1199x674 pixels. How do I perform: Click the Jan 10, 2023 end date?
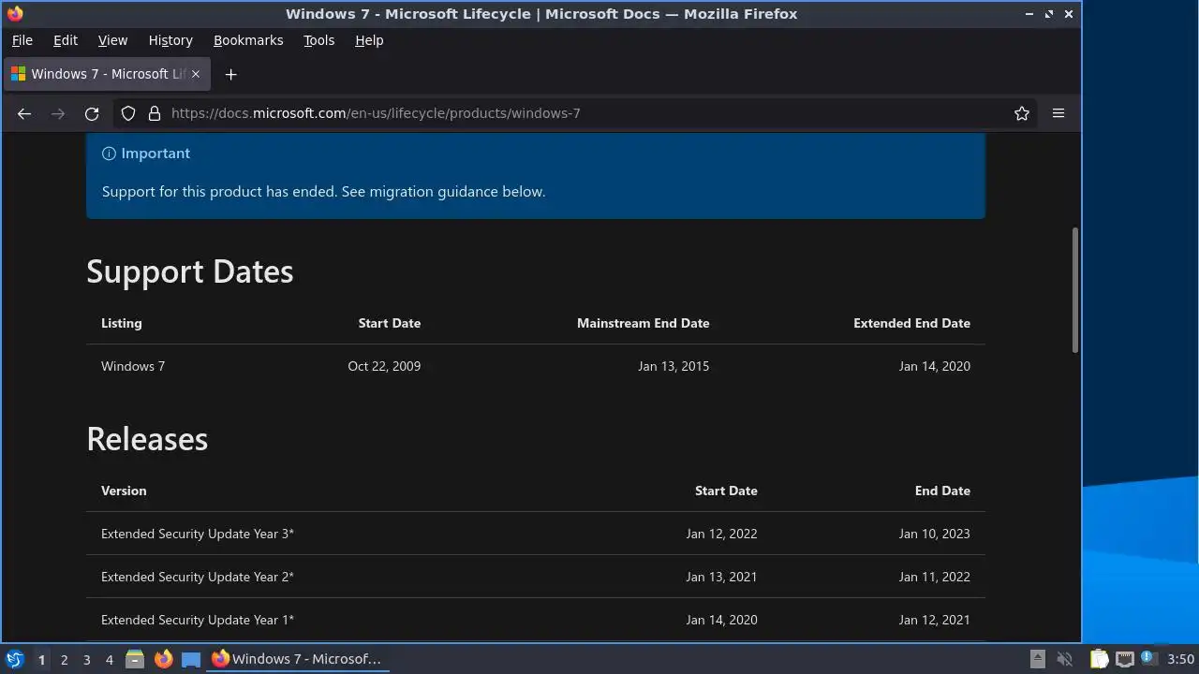(934, 534)
